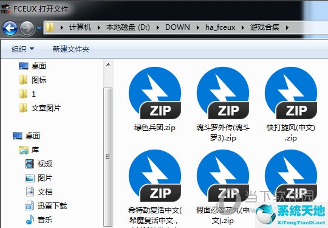Click the 库 libraries icon
This screenshot has width=328, height=228.
[x=24, y=150]
